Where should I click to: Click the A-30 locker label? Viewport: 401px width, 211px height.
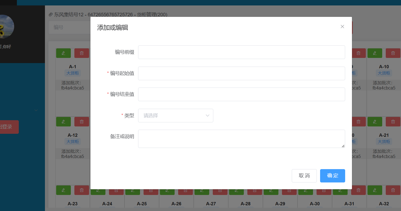(x=315, y=204)
